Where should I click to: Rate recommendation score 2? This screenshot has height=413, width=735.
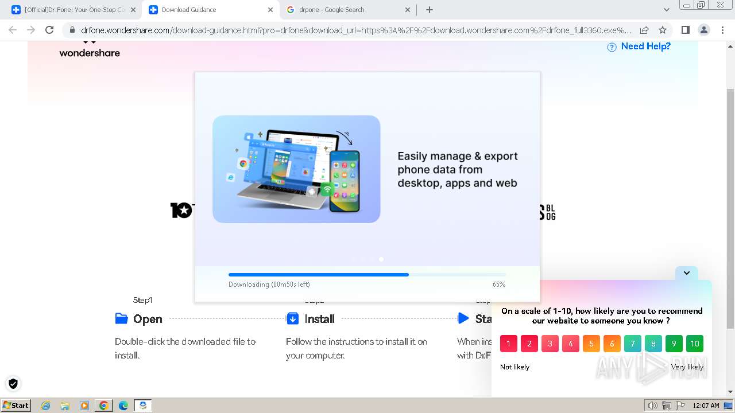[529, 344]
